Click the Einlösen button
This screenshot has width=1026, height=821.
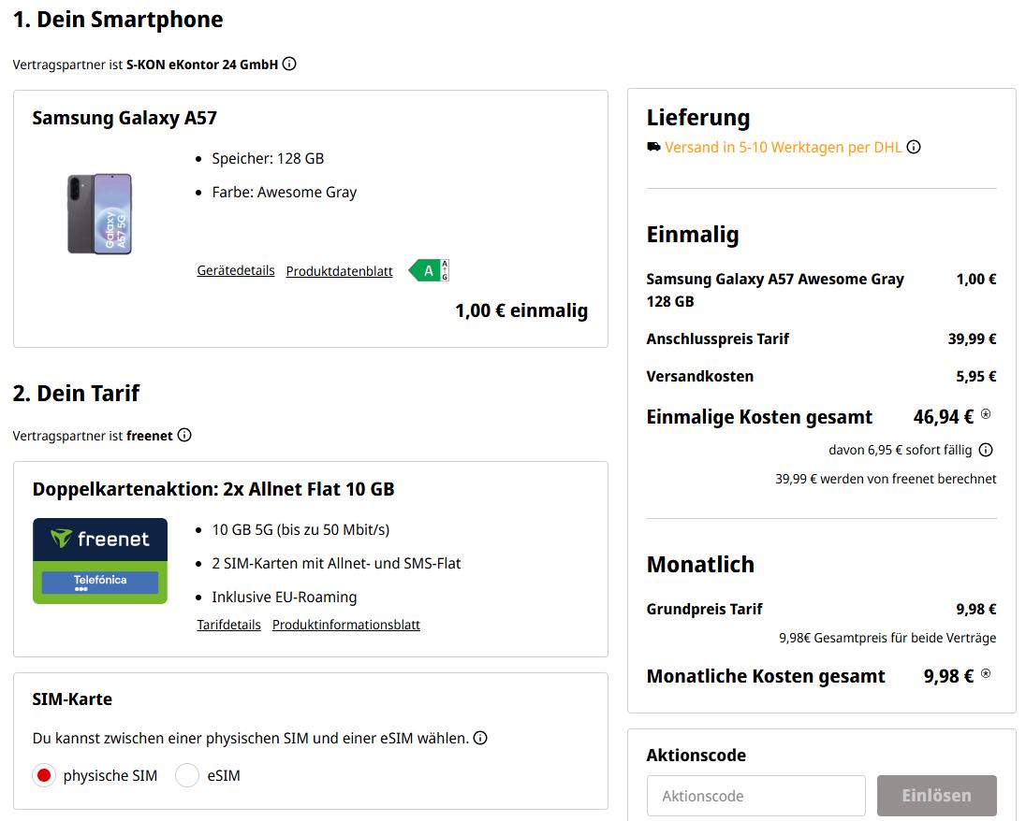937,796
